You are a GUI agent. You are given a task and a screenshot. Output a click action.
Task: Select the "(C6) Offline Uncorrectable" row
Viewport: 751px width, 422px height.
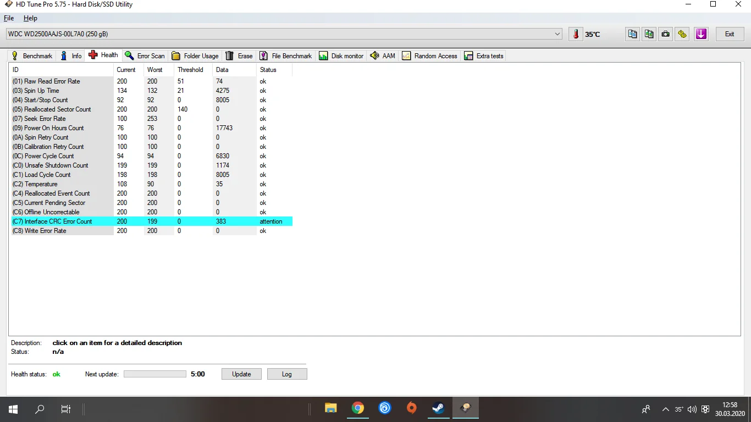click(x=152, y=212)
